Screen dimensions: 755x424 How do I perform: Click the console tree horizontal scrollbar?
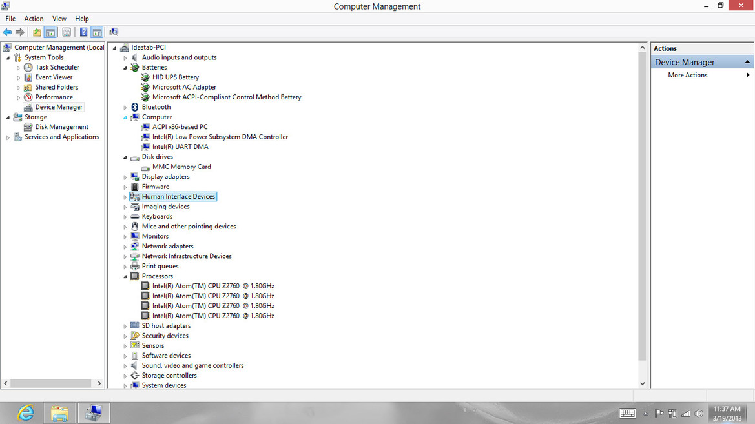(x=51, y=383)
